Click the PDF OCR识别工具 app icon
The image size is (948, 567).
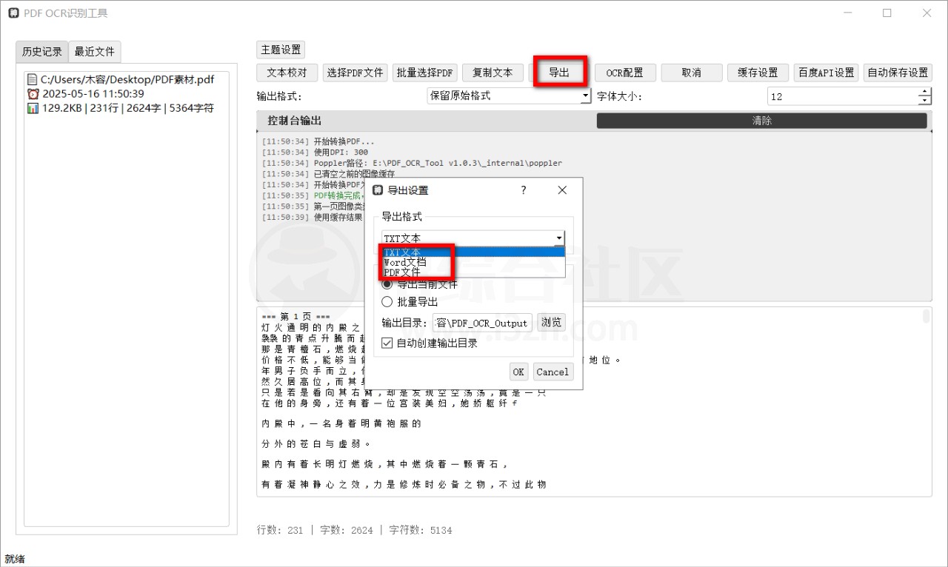(x=13, y=13)
